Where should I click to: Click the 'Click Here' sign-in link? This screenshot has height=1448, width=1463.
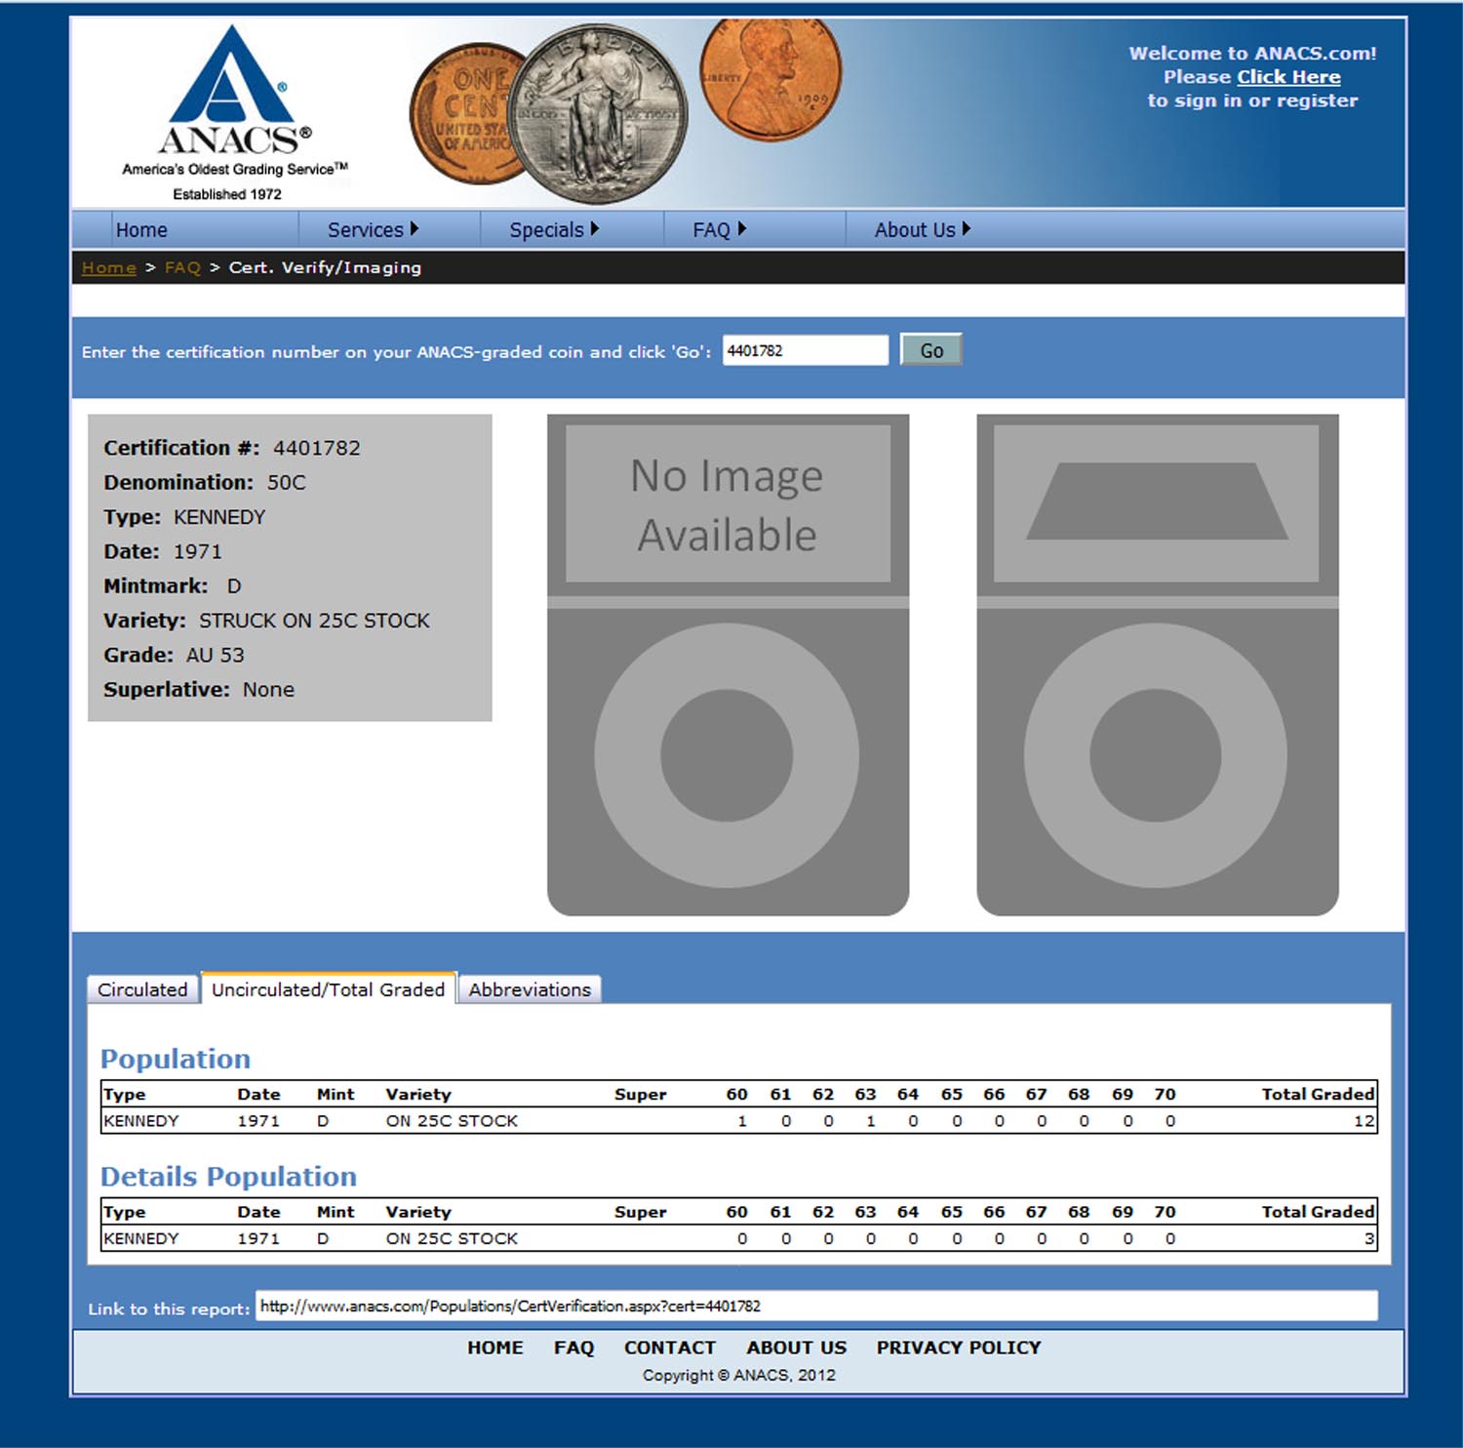pos(1288,77)
